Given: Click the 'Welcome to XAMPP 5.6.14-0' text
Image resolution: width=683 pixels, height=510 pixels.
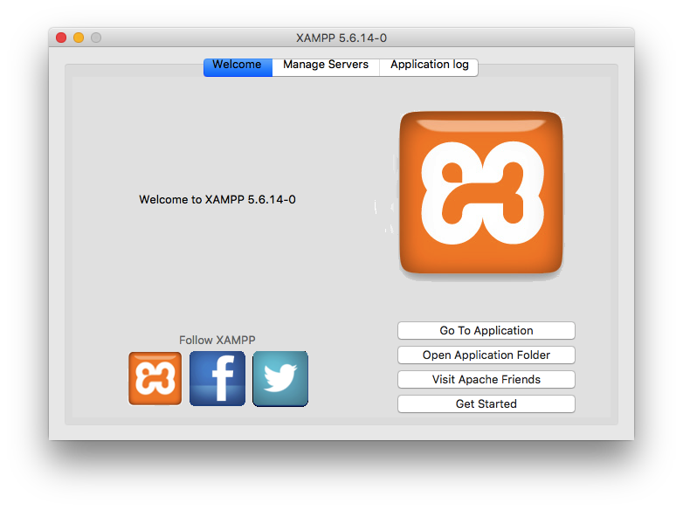Looking at the screenshot, I should (217, 199).
